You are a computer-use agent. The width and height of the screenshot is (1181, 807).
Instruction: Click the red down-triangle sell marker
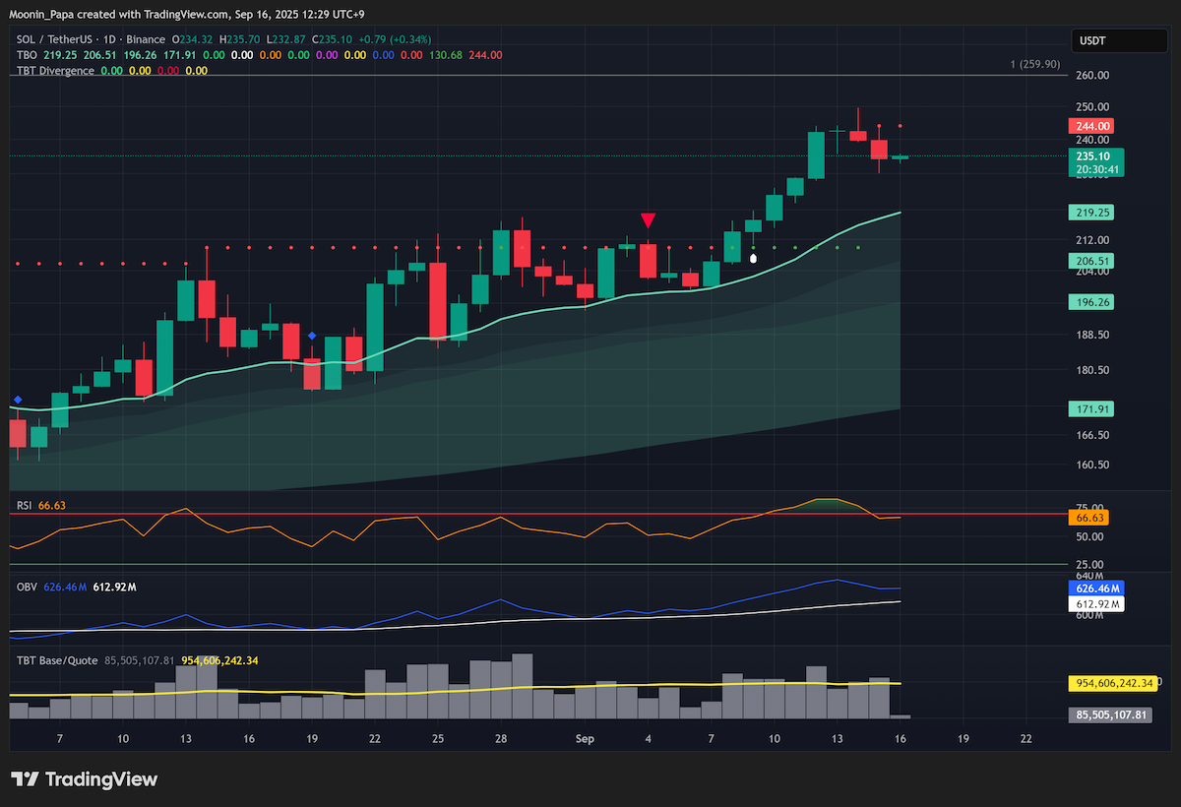648,220
